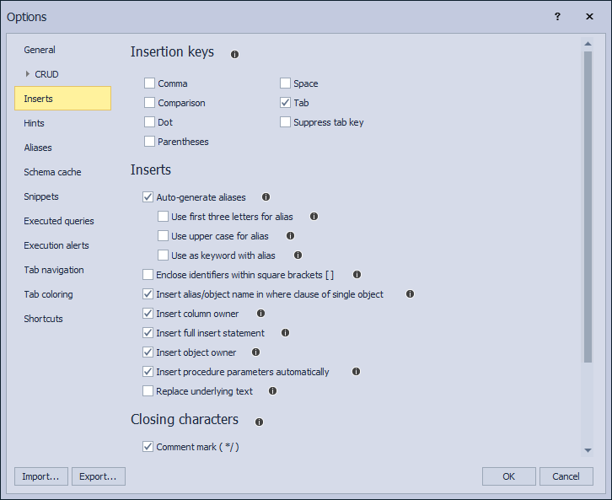Click info icon beside Auto-generate aliases

[266, 197]
